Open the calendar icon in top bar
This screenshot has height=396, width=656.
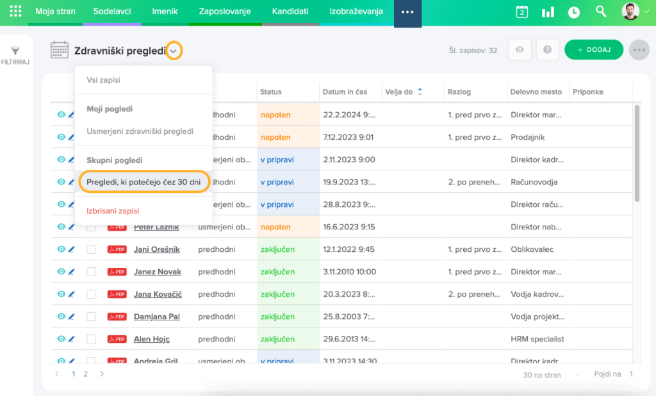tap(522, 12)
